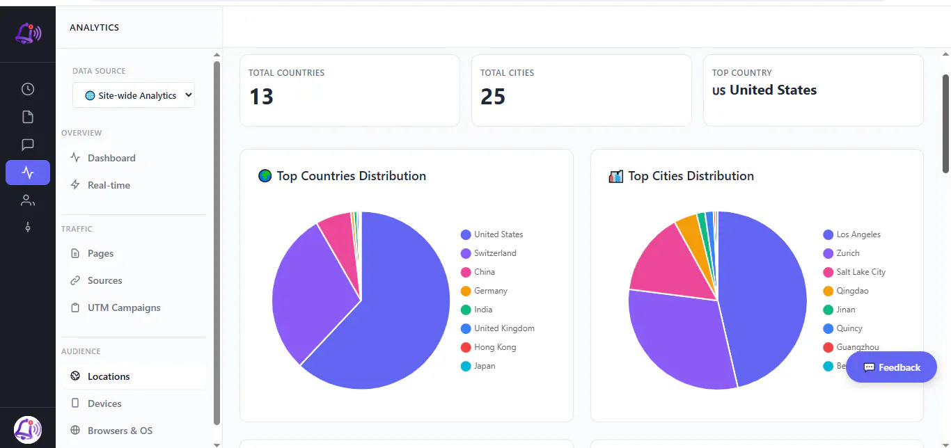Toggle the China legend swatch
The height and width of the screenshot is (448, 951).
(466, 272)
